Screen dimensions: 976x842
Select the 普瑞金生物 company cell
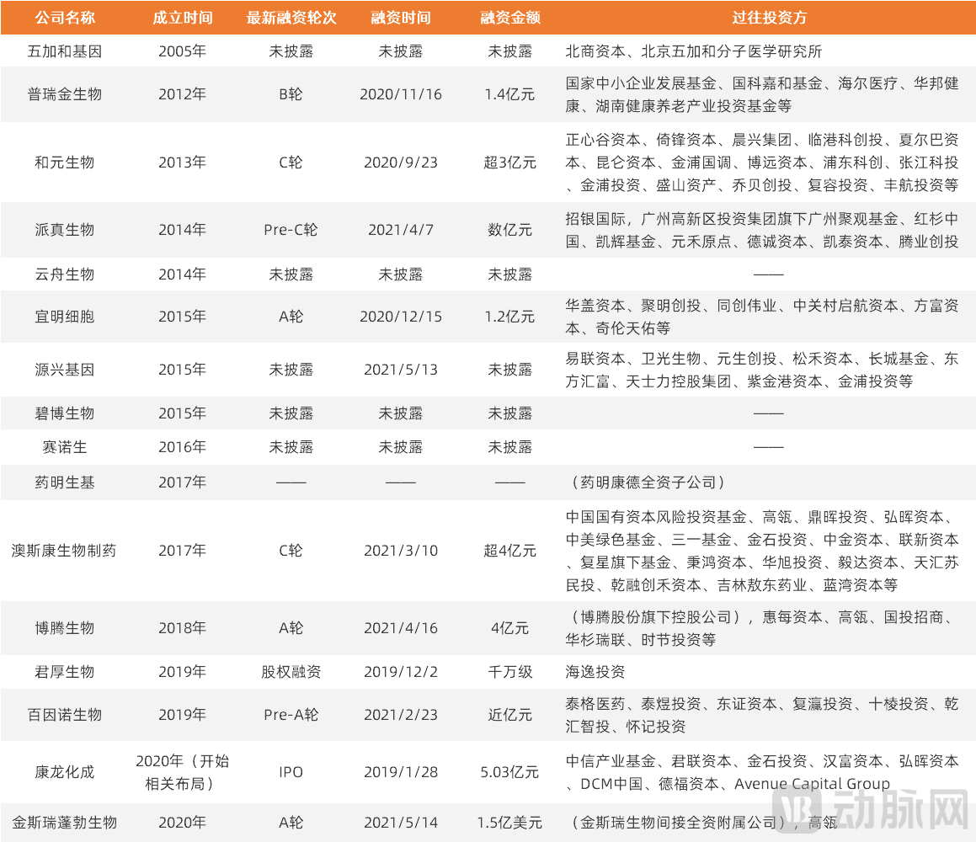[x=65, y=94]
